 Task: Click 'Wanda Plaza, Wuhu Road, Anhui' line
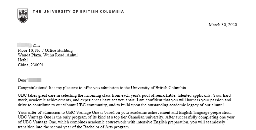pyautogui.click(x=48, y=55)
